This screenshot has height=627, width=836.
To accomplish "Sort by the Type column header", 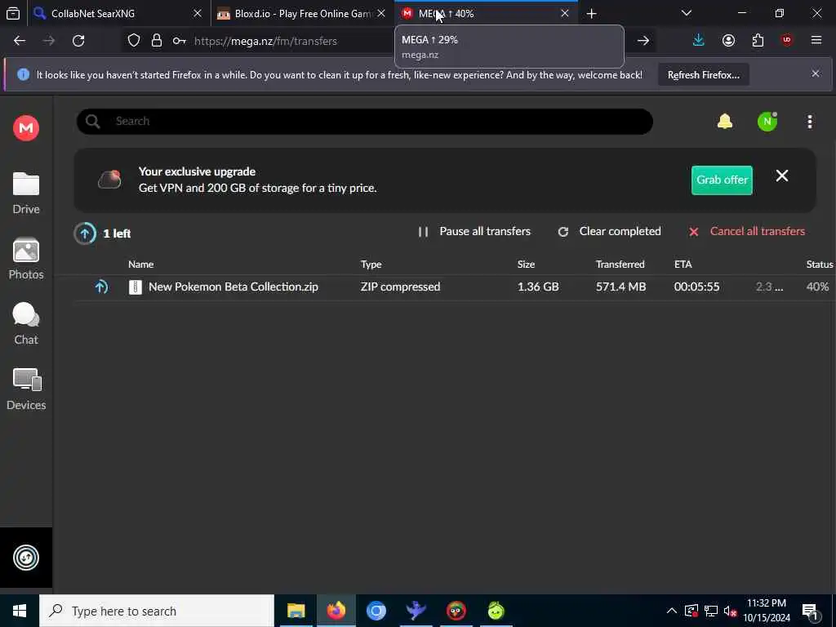I will click(x=371, y=265).
